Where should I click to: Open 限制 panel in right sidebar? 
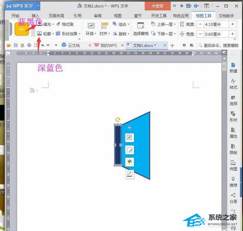click(x=233, y=149)
